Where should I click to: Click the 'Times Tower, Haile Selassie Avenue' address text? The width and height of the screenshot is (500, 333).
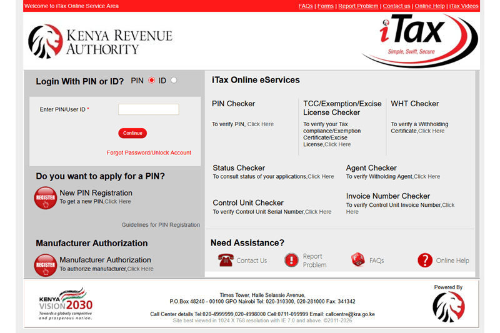[x=262, y=295]
